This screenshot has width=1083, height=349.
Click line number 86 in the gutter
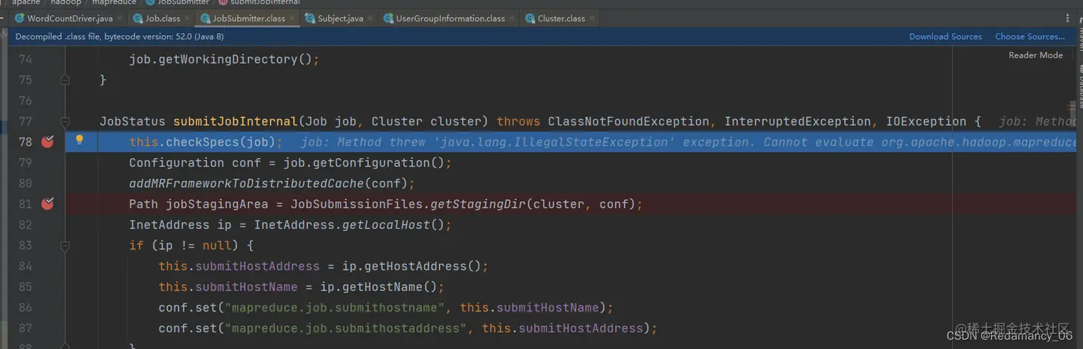25,308
